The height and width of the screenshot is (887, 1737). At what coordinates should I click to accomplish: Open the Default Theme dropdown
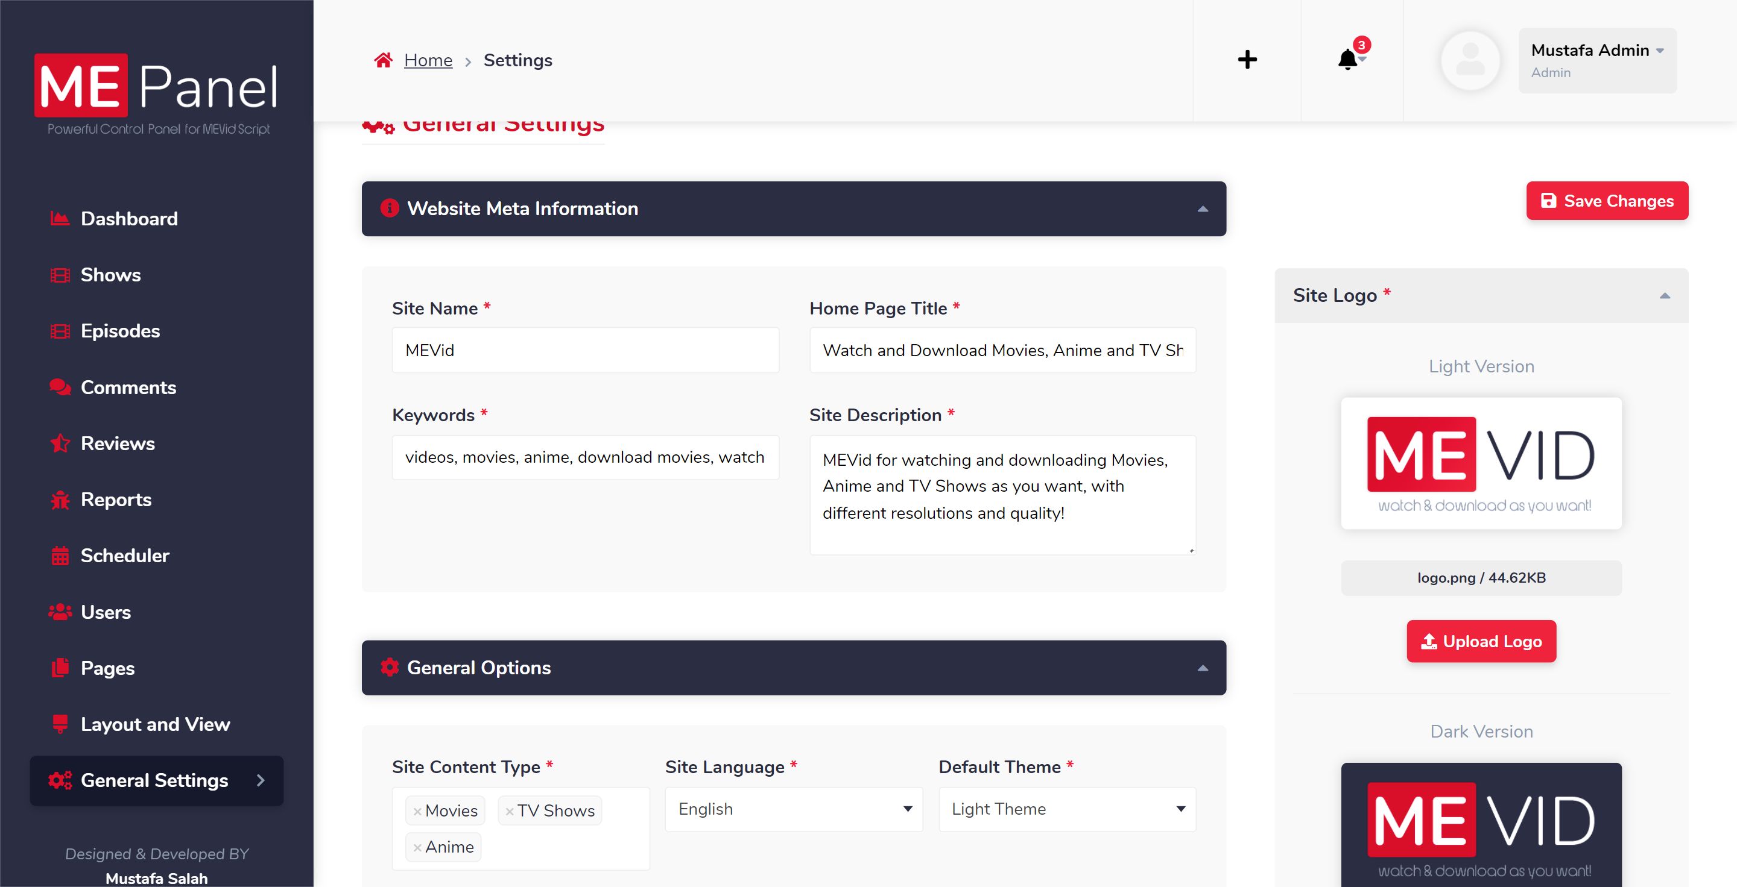tap(1067, 809)
